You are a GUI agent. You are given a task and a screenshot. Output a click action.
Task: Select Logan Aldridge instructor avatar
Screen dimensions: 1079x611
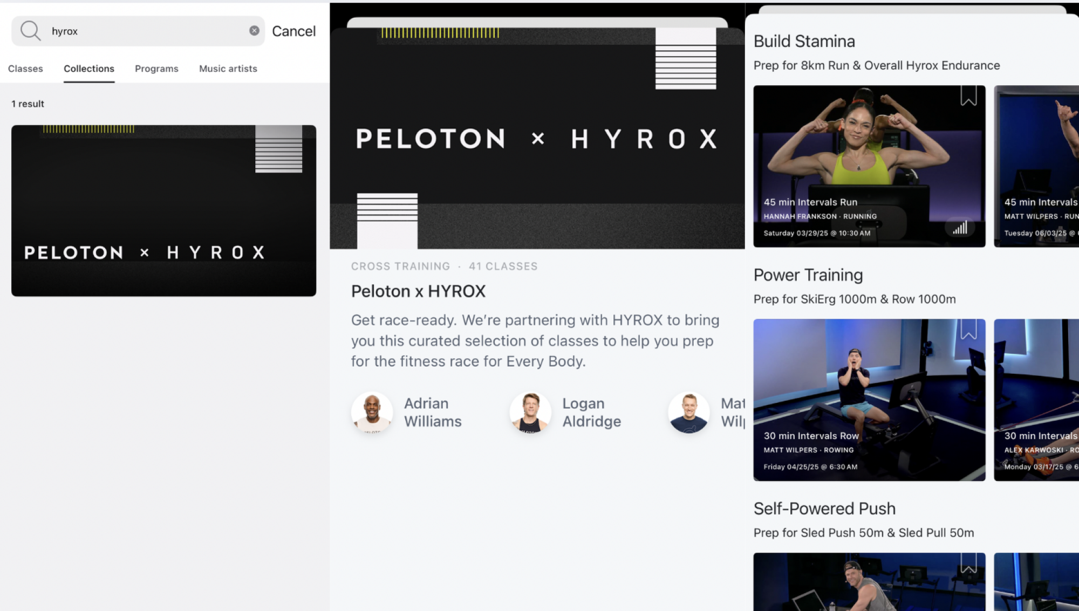[x=530, y=413]
